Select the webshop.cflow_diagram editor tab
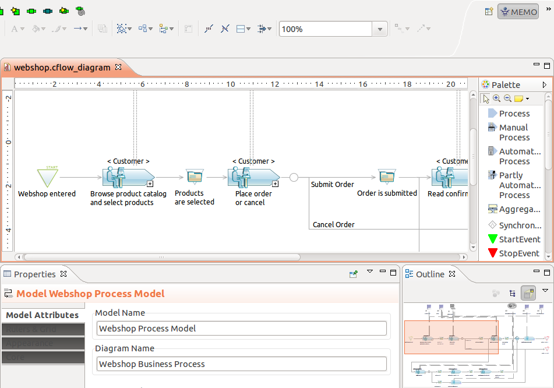 62,68
